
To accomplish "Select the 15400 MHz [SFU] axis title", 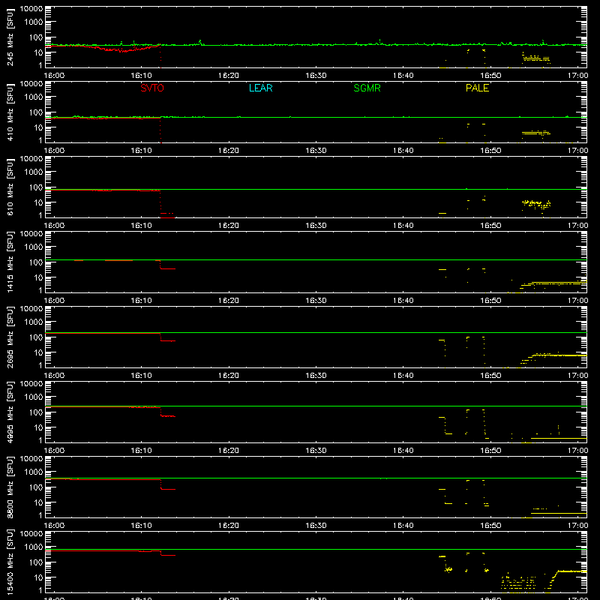I will pyautogui.click(x=10, y=562).
